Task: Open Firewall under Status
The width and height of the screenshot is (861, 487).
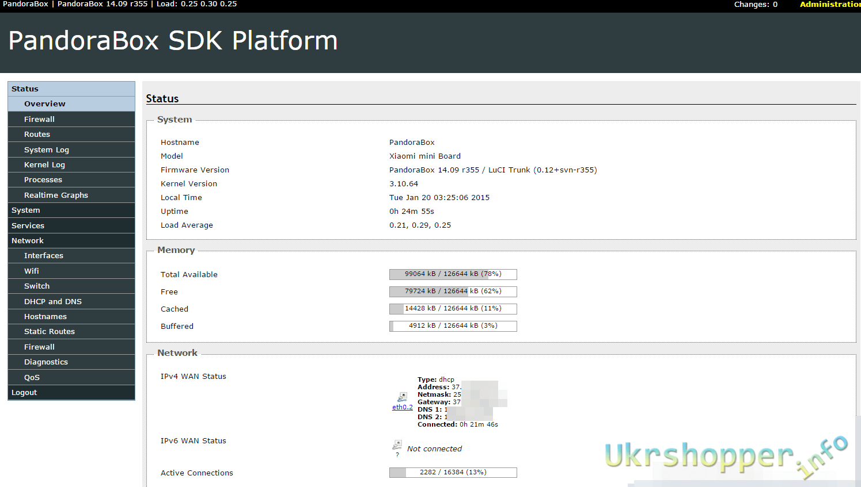Action: 71,119
